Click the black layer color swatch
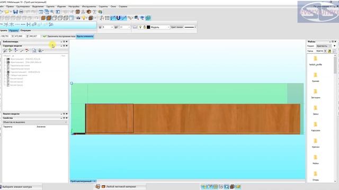This screenshot has height=190, width=339. point(148,27)
